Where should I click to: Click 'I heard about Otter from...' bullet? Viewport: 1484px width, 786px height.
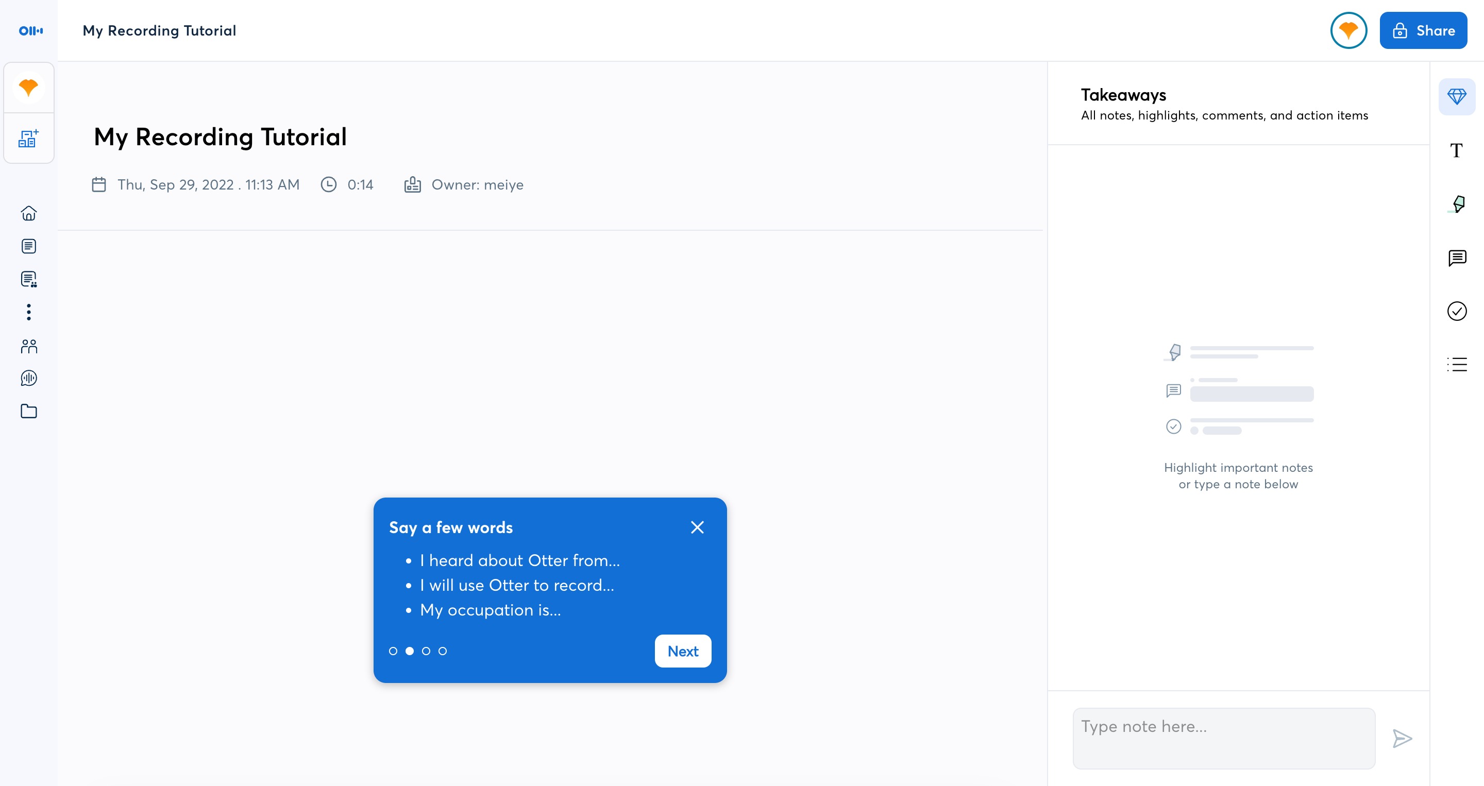[520, 560]
